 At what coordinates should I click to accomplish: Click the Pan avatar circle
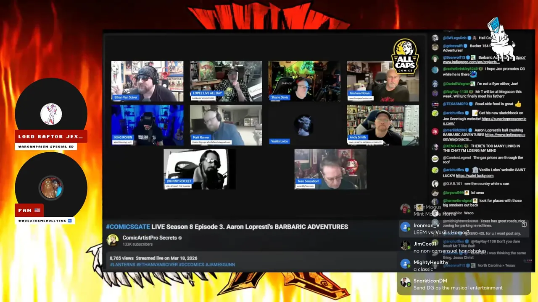(51, 187)
